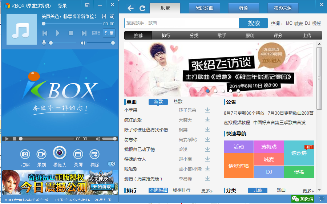
Task: Click the previous track button in player
Action: click(x=45, y=33)
